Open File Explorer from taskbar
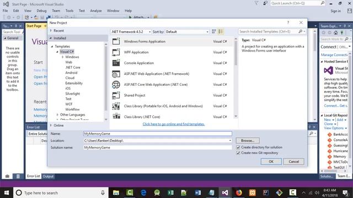 coord(116,193)
